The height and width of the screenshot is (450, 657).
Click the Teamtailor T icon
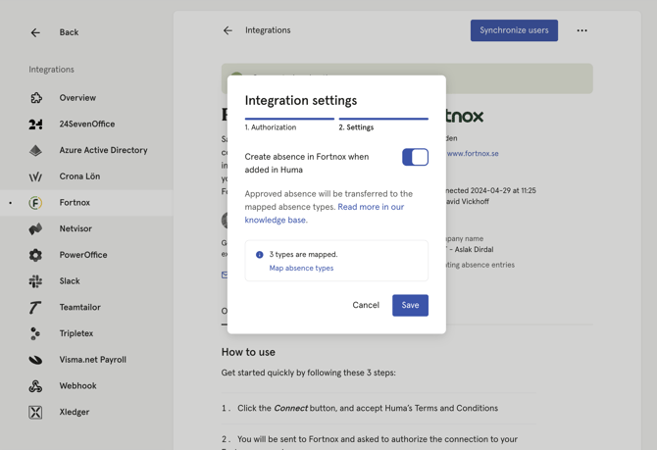pos(35,307)
